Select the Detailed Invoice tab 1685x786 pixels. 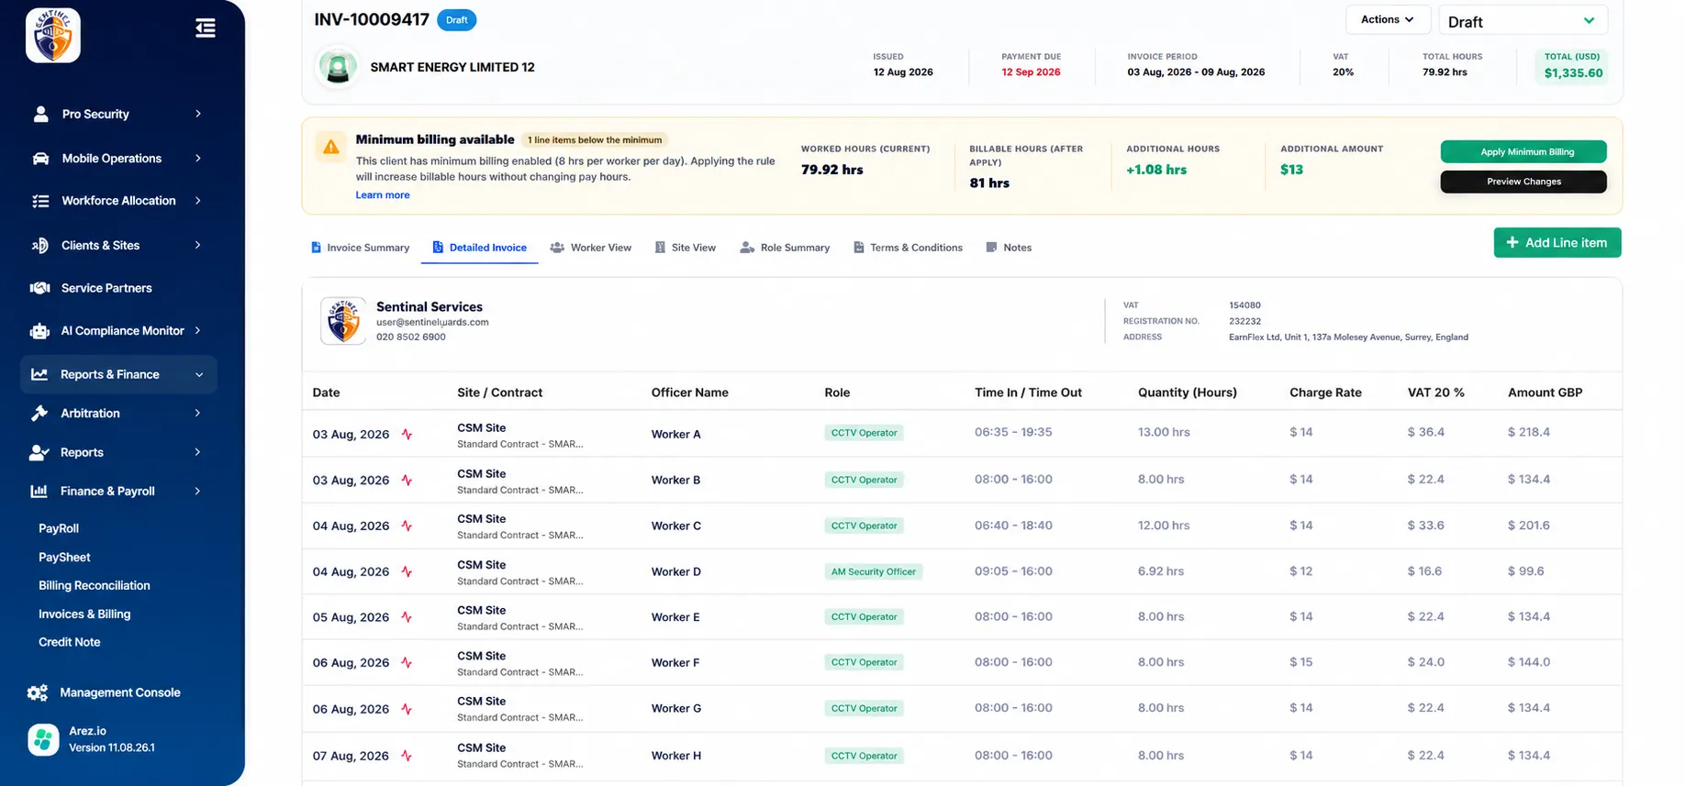click(x=479, y=248)
